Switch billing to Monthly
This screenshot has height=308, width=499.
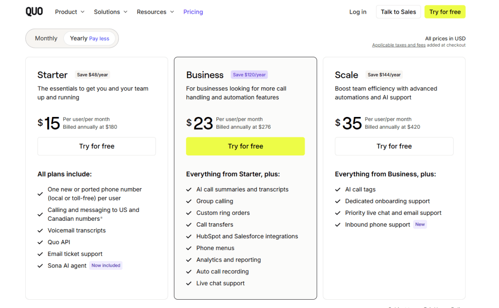(x=46, y=38)
